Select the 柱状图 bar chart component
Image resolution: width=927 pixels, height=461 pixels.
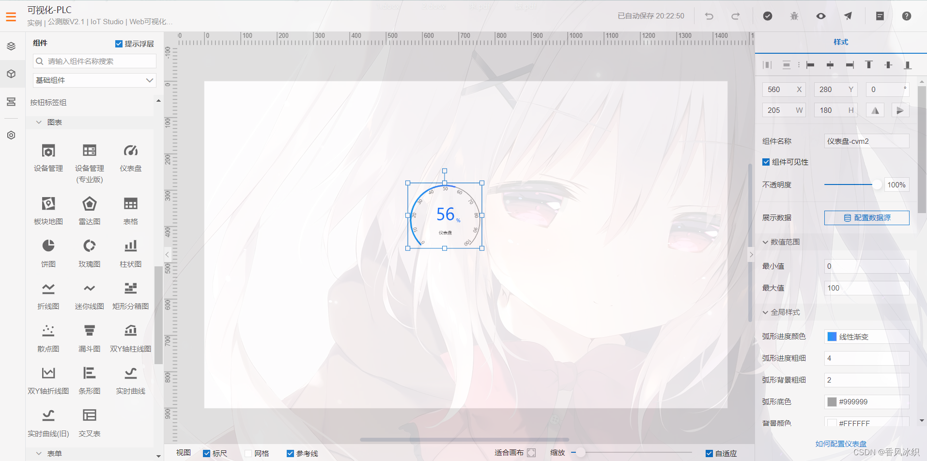(x=131, y=253)
